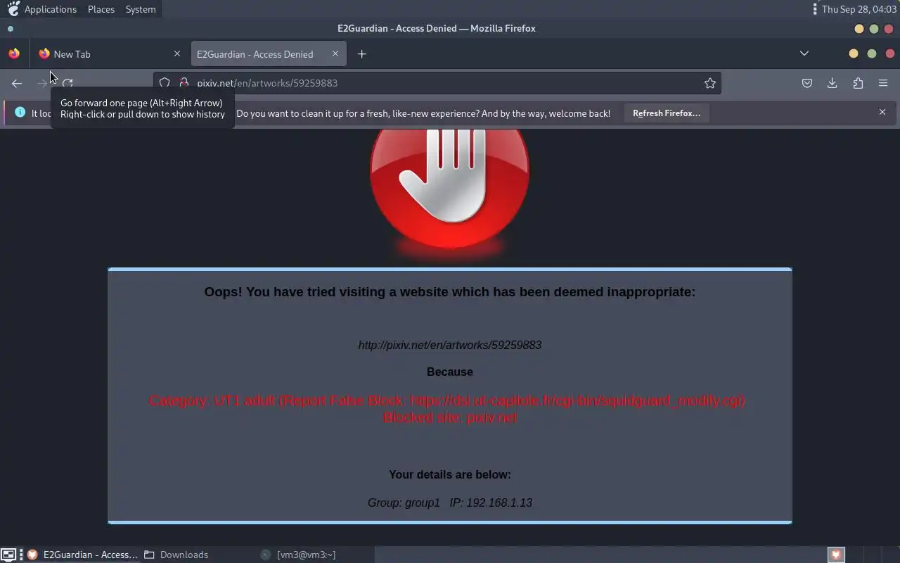Click the Group: group1 IP details text
Viewport: 900px width, 563px height.
[450, 502]
